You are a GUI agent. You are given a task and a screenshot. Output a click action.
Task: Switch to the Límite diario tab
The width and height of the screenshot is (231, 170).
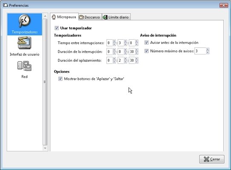point(116,17)
